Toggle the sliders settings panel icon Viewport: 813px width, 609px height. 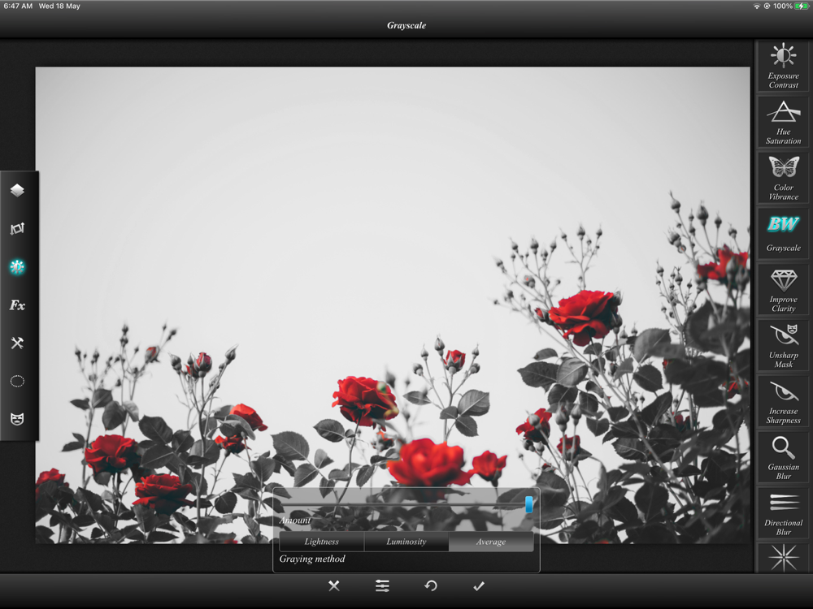point(382,585)
